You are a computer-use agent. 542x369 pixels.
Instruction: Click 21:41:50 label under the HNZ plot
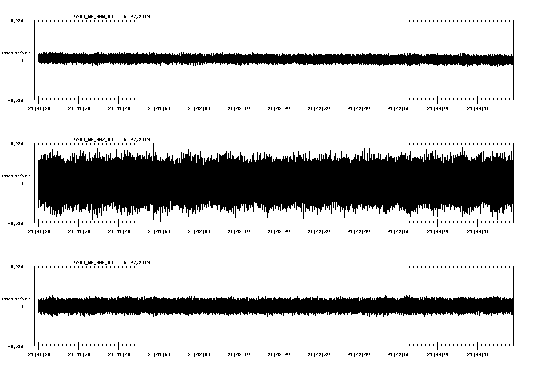[x=159, y=232]
